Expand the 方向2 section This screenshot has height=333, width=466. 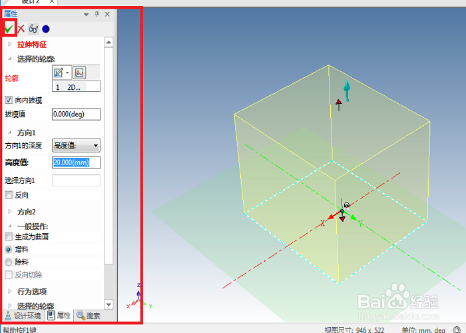click(10, 211)
